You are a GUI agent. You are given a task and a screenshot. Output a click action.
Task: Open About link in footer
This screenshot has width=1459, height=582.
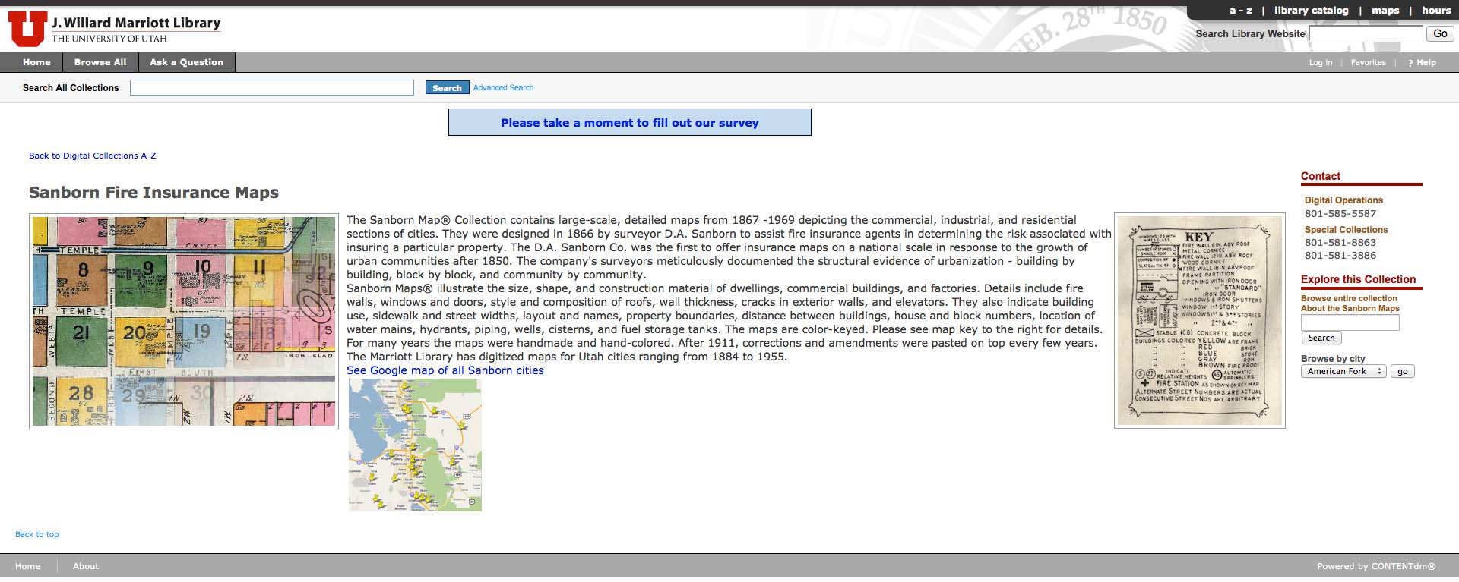pyautogui.click(x=86, y=566)
